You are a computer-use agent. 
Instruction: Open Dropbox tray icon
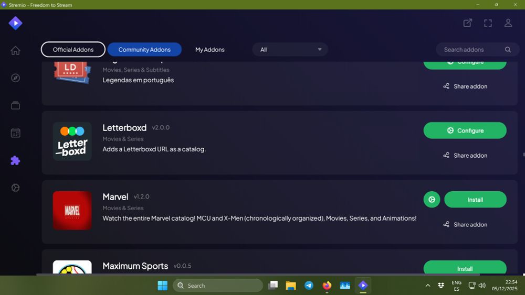point(441,286)
